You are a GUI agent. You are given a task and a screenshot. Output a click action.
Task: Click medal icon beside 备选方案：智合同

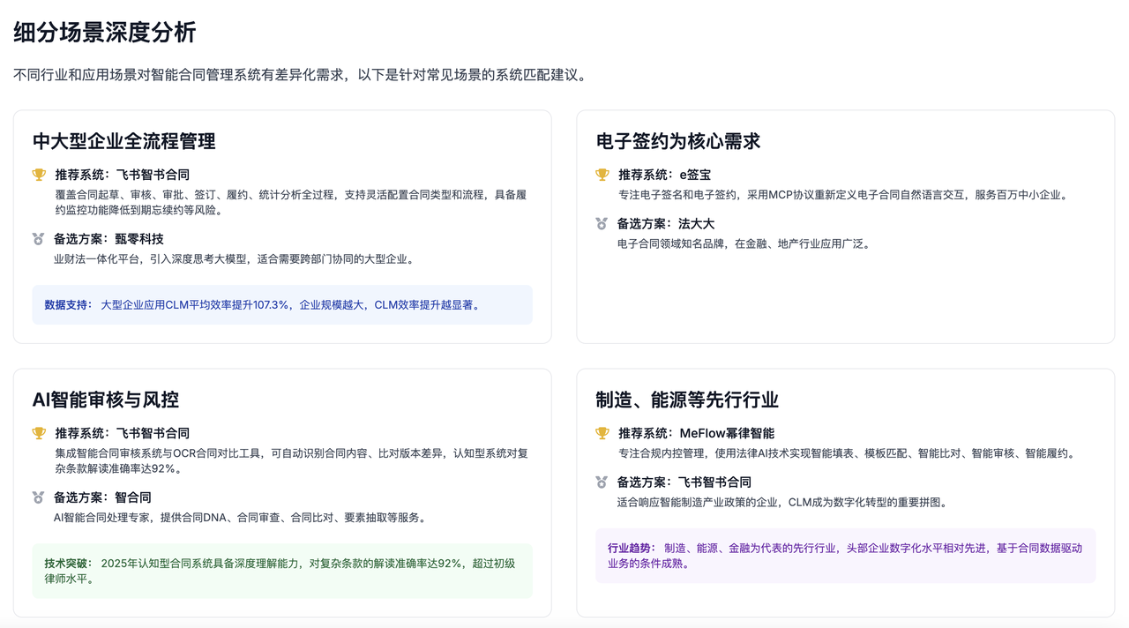tap(39, 497)
